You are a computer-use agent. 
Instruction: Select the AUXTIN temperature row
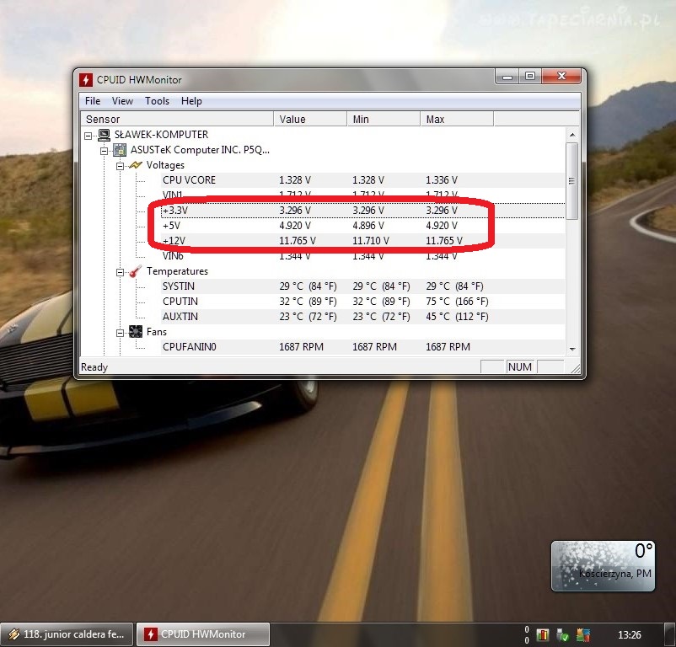(x=362, y=317)
